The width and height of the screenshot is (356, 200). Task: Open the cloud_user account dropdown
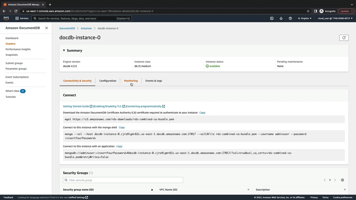coord(335,18)
